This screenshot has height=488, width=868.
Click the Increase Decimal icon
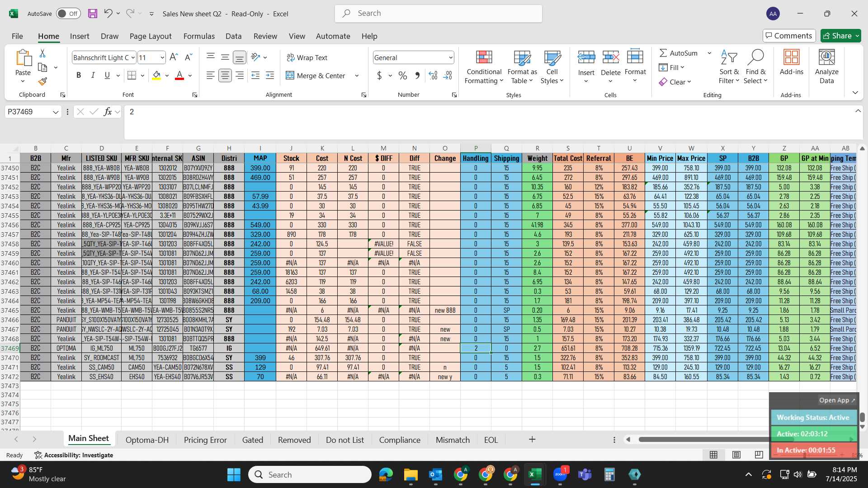(x=433, y=76)
